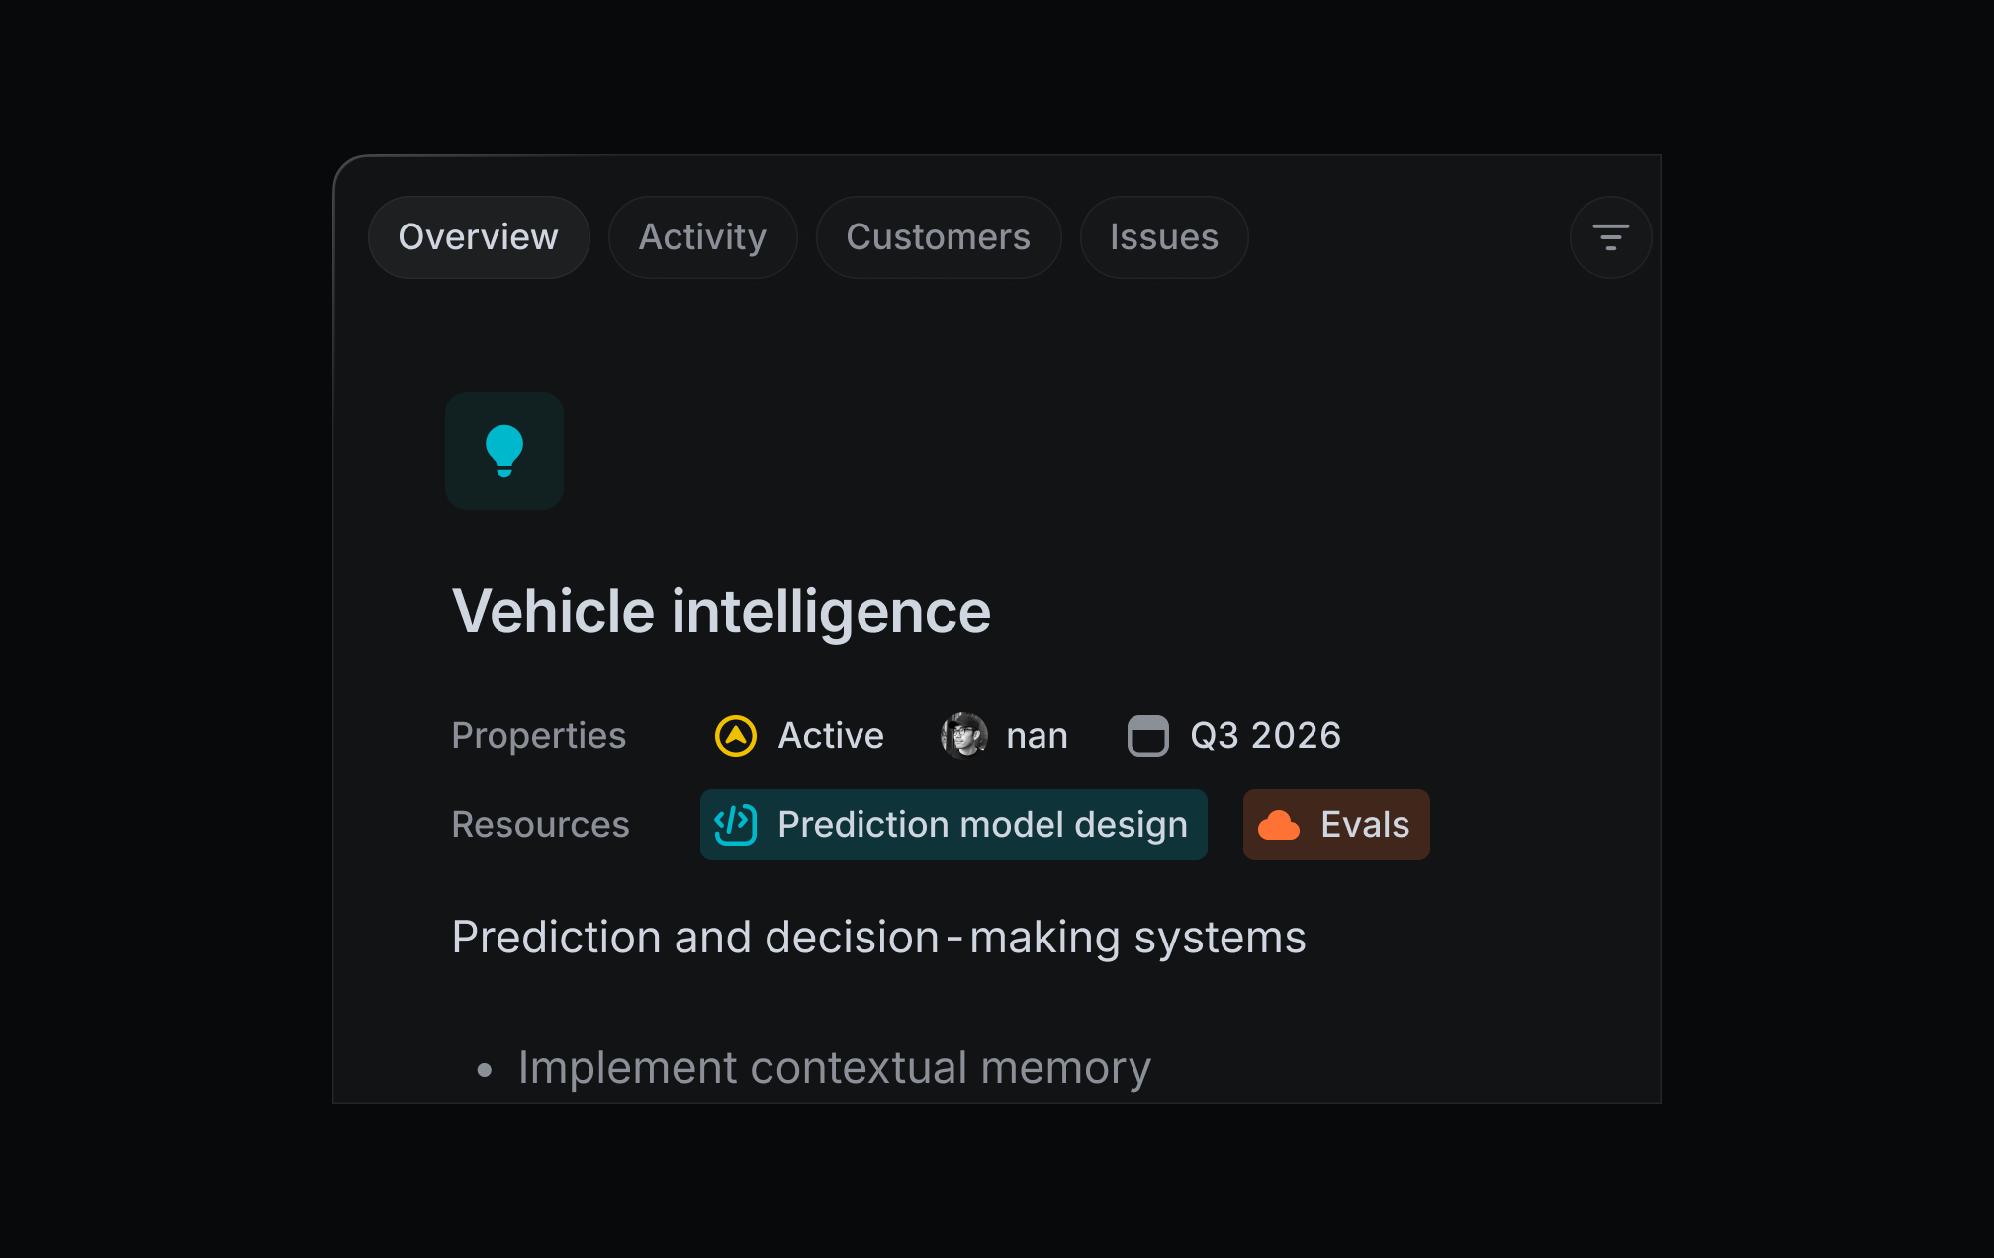This screenshot has height=1258, width=1994.
Task: Click the lightbulb project icon
Action: 504,451
